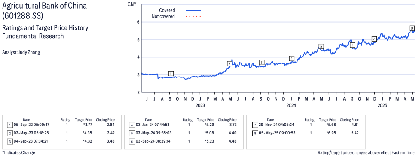This screenshot has width=419, height=155.
Task: Click the '2023' year label on axis
Action: coord(200,105)
